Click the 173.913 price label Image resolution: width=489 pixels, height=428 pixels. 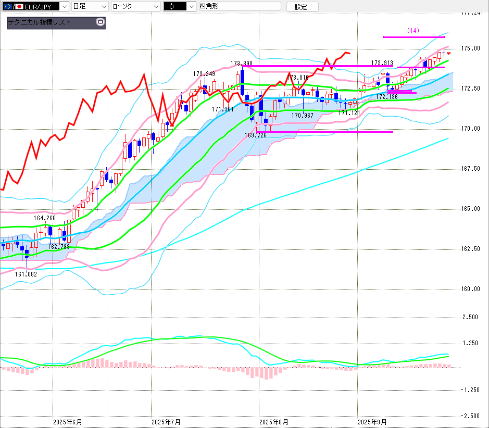pyautogui.click(x=382, y=63)
